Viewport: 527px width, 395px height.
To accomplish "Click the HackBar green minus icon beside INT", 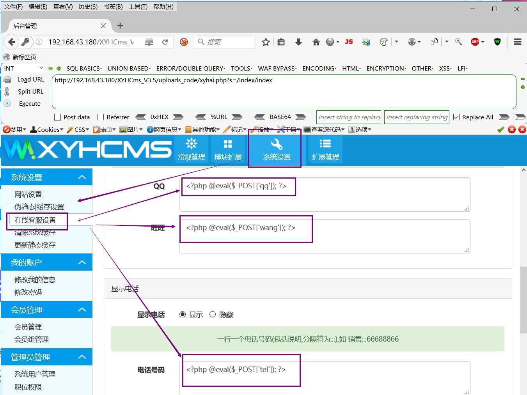I will (50, 69).
